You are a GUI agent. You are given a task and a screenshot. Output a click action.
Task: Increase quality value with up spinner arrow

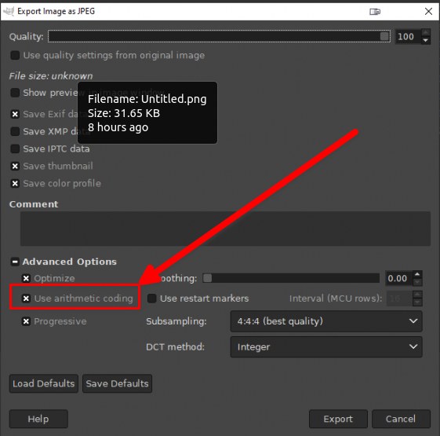[426, 32]
